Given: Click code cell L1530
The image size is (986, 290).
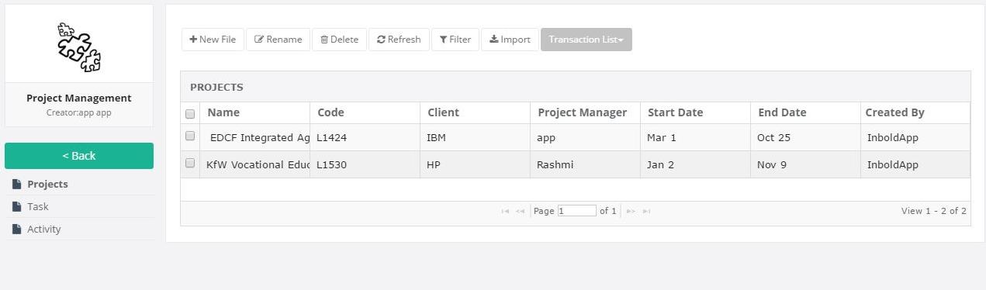Looking at the screenshot, I should (x=365, y=164).
